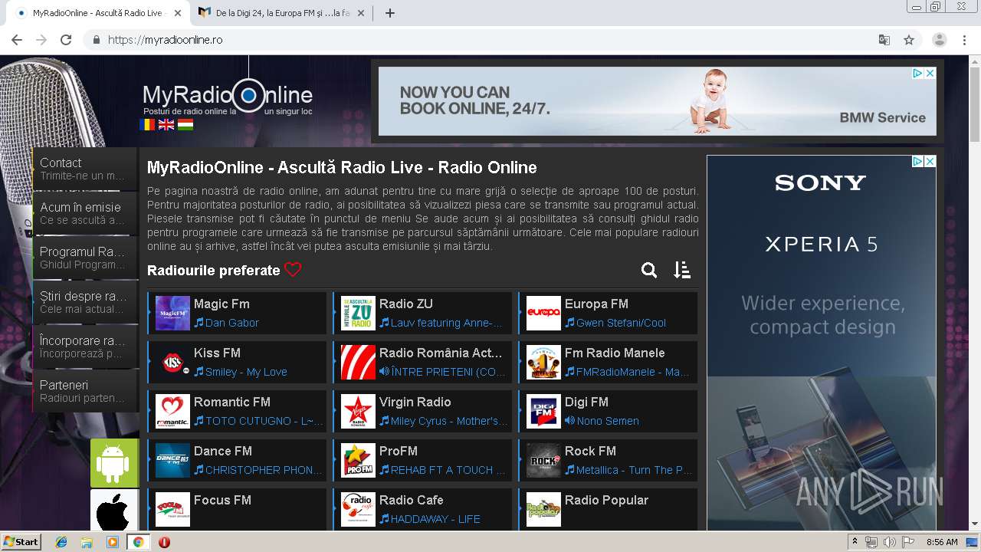The image size is (981, 552).
Task: Switch language with the Hungarian flag
Action: [x=185, y=124]
